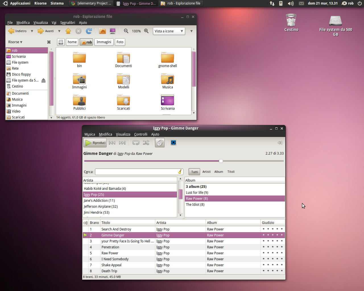Click Indietro back button in file browser

click(x=18, y=31)
